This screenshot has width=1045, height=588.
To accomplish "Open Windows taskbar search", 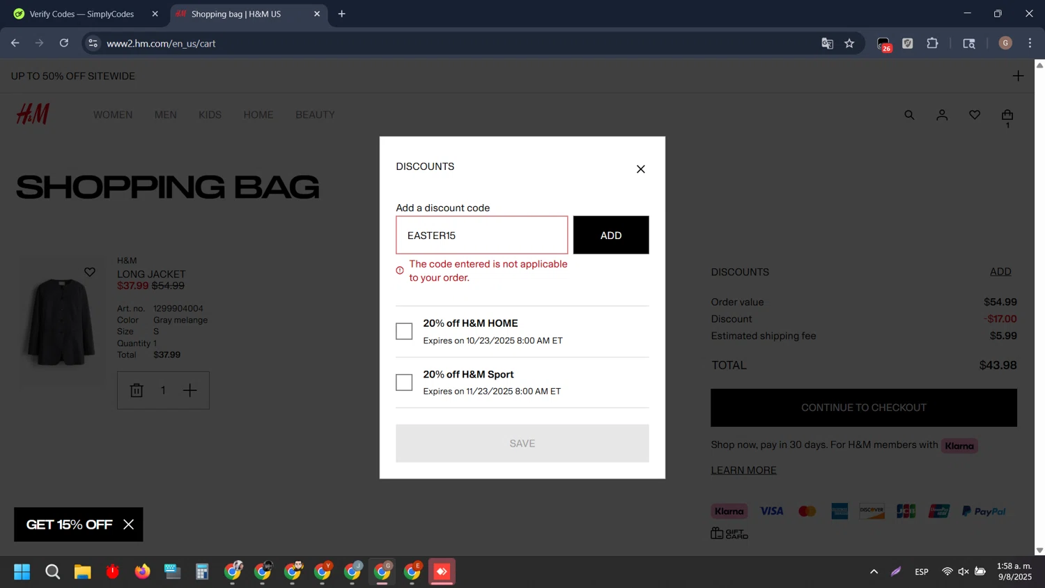I will click(52, 572).
